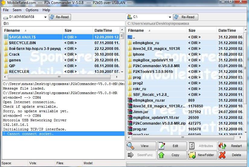Click the Attributes checklist icon
The width and height of the screenshot is (249, 167).
pos(192,146)
